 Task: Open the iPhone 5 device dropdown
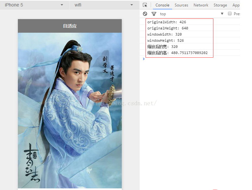click(x=35, y=5)
